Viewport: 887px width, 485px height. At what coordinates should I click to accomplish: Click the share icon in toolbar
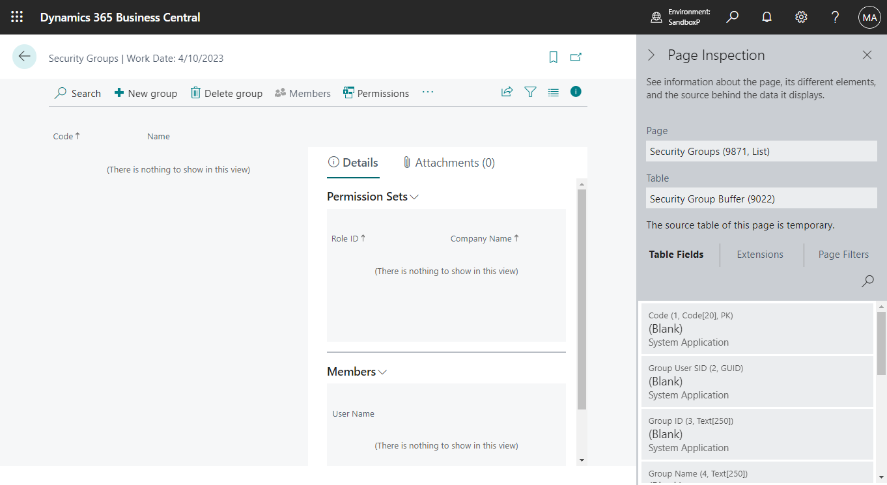(507, 92)
